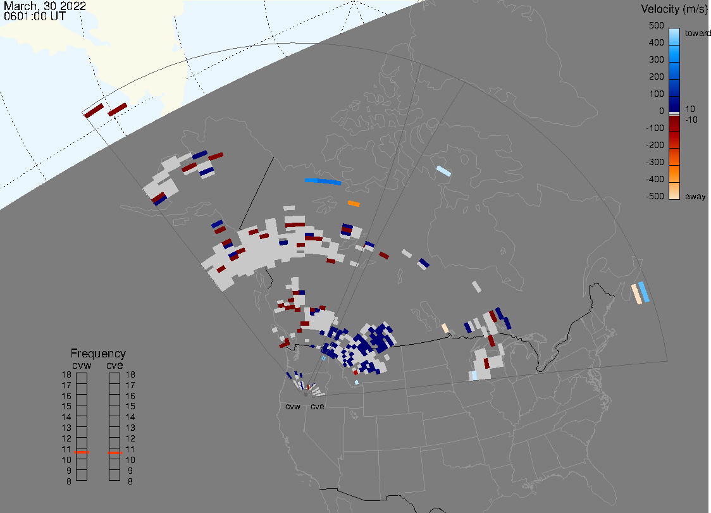711x513 pixels.
Task: Click the Frequency legend title
Action: pos(98,354)
